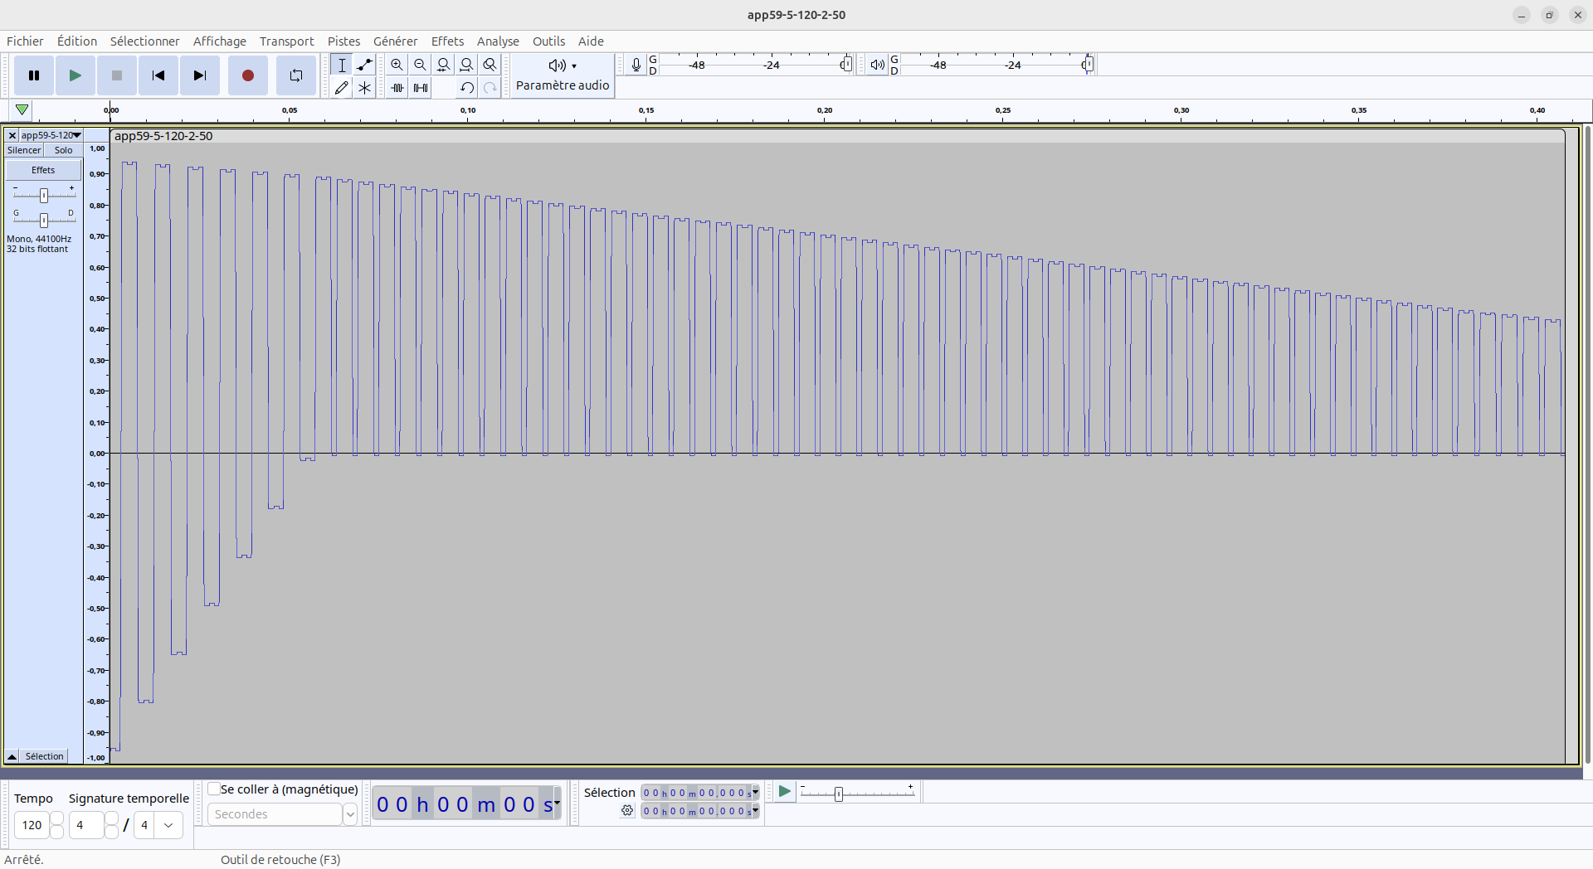This screenshot has height=869, width=1593.
Task: Select the Draw pencil tool
Action: 341,88
